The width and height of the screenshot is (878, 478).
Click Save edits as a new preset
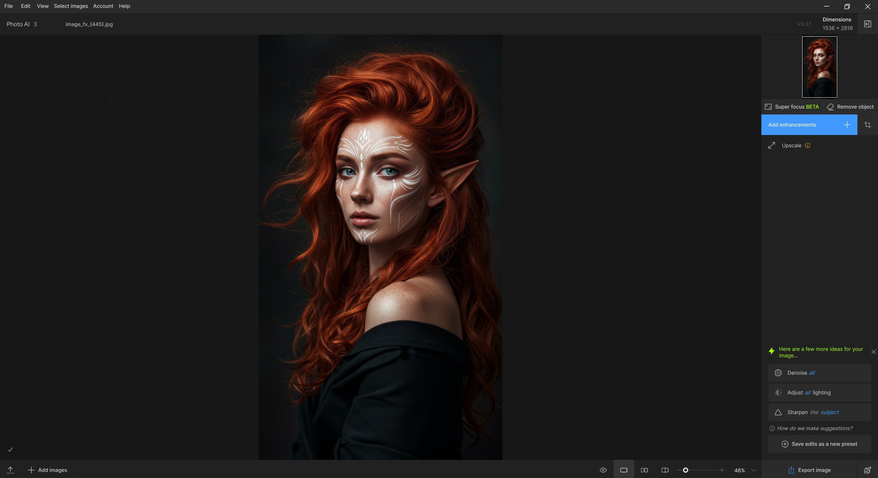tap(819, 444)
